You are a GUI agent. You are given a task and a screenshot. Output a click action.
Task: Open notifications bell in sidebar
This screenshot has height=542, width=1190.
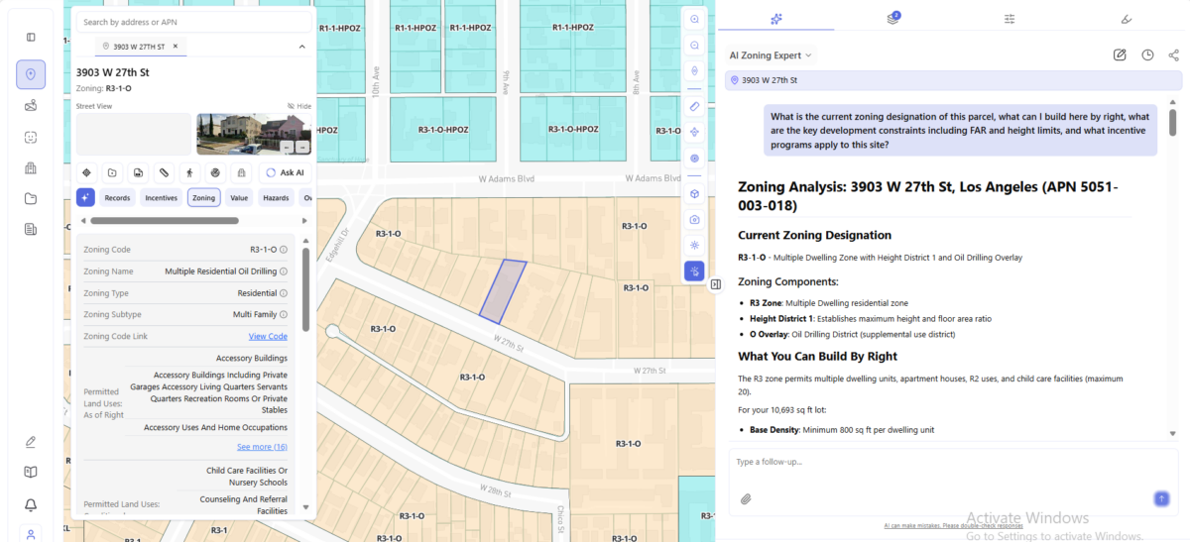[31, 504]
